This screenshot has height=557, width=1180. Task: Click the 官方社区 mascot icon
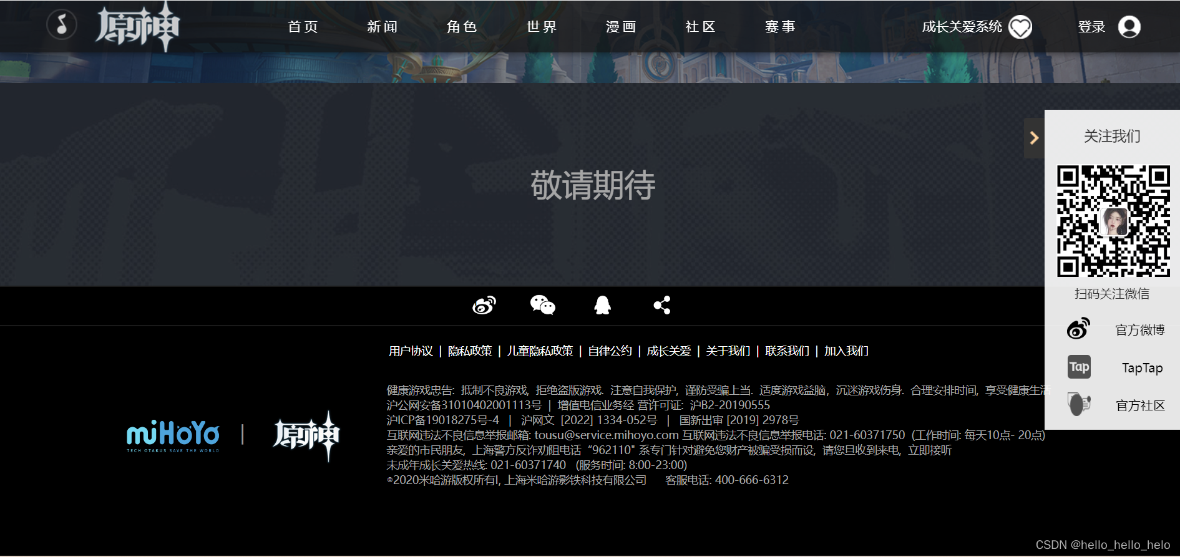pos(1079,404)
